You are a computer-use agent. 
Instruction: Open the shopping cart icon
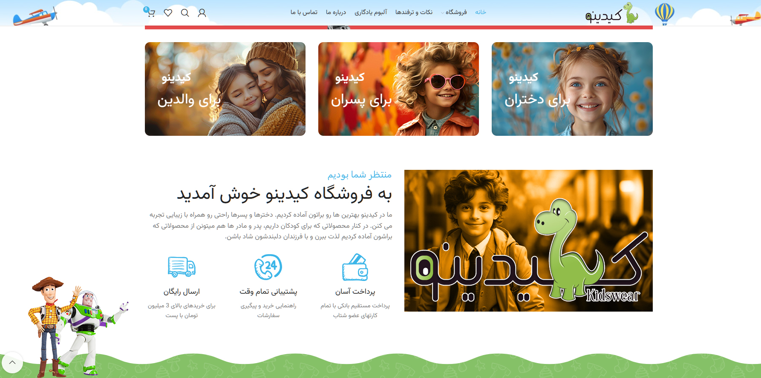pyautogui.click(x=150, y=13)
